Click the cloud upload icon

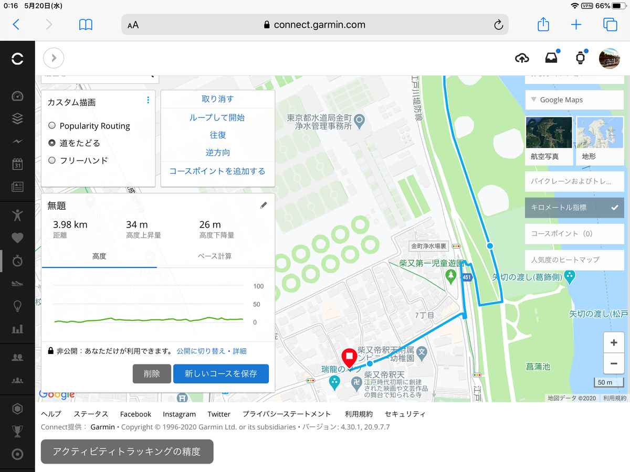522,58
